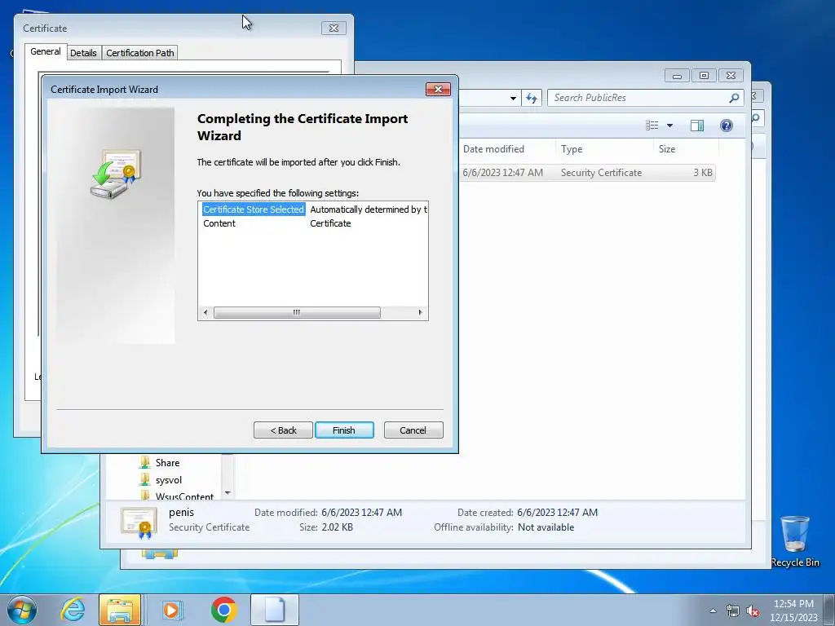Screen dimensions: 835x626
Task: Open the view options dropdown arrow
Action: tap(670, 126)
